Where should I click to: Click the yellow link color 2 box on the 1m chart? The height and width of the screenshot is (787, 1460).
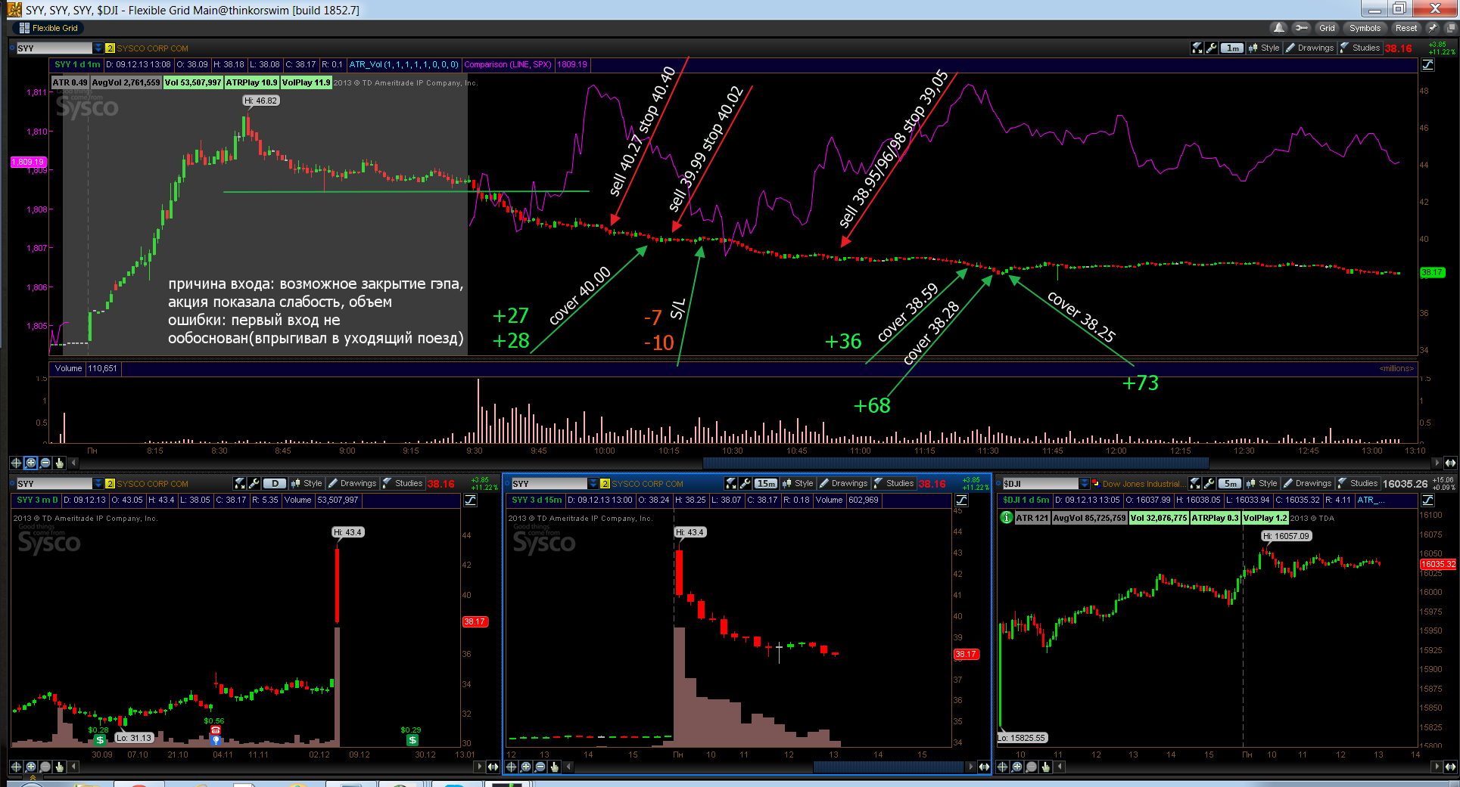110,48
